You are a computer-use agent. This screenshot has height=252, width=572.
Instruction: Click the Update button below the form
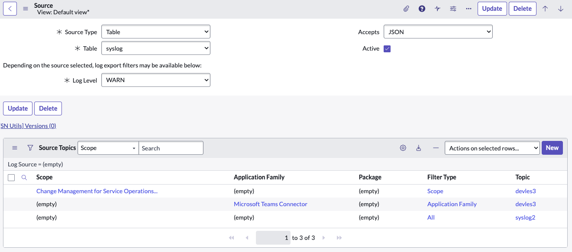pyautogui.click(x=18, y=108)
